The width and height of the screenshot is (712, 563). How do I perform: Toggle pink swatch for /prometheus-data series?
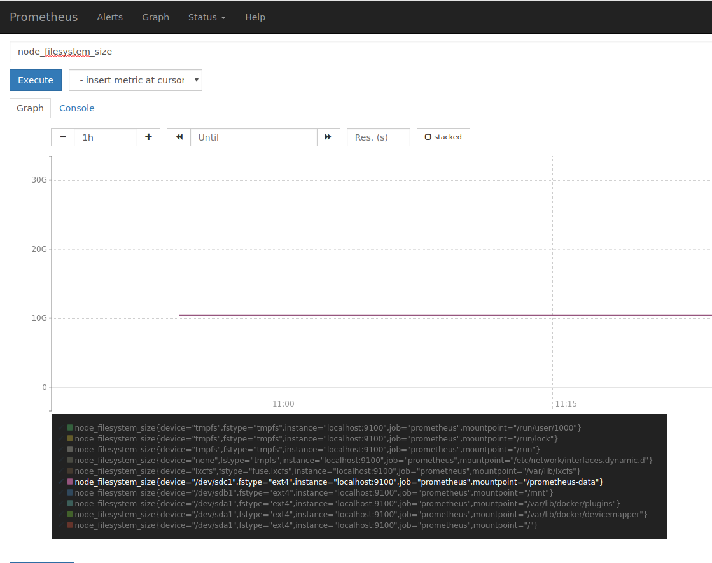click(x=70, y=482)
